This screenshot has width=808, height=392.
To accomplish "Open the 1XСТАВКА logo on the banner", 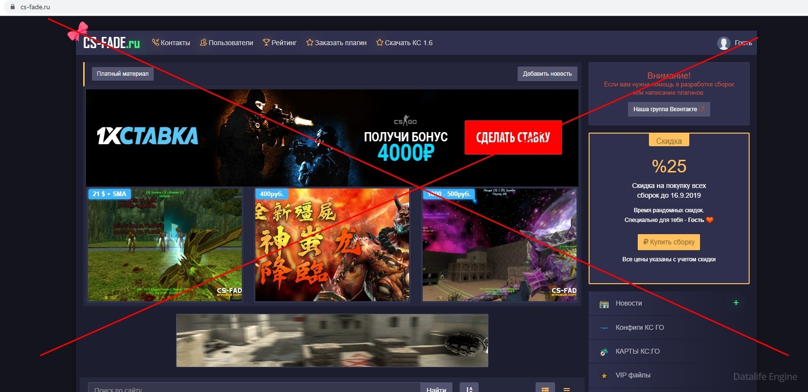I will coord(147,136).
